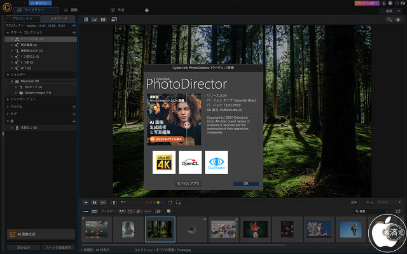
Task: Click the OpenCL badge
Action: coord(190,163)
